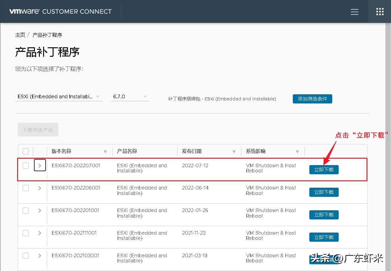This screenshot has width=391, height=271.
Task: Open 主页 from the breadcrumb
Action: (x=20, y=35)
